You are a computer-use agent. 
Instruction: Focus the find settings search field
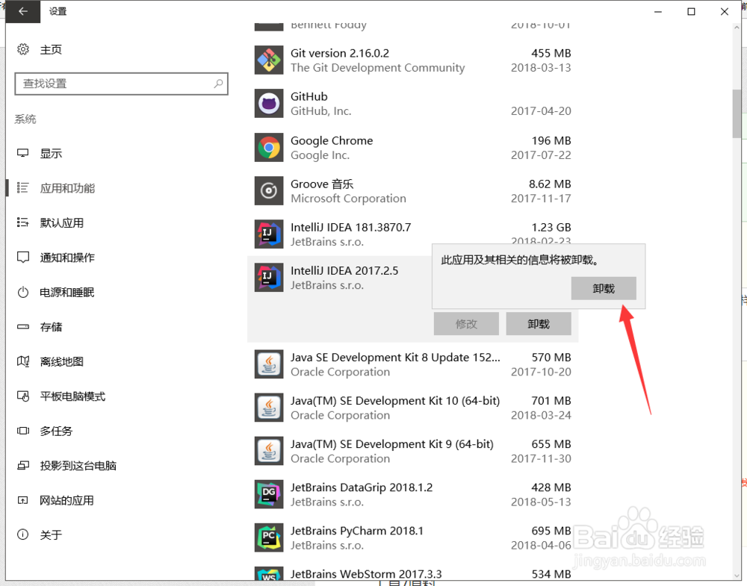click(x=122, y=84)
